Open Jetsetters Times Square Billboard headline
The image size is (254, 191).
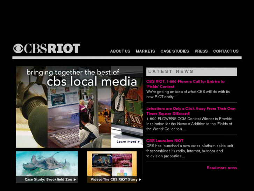pyautogui.click(x=191, y=111)
